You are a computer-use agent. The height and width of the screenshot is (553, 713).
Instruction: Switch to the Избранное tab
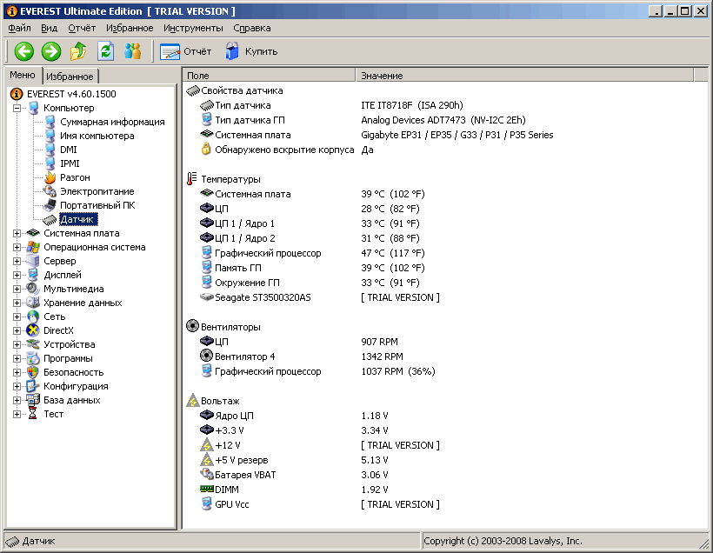coord(70,77)
